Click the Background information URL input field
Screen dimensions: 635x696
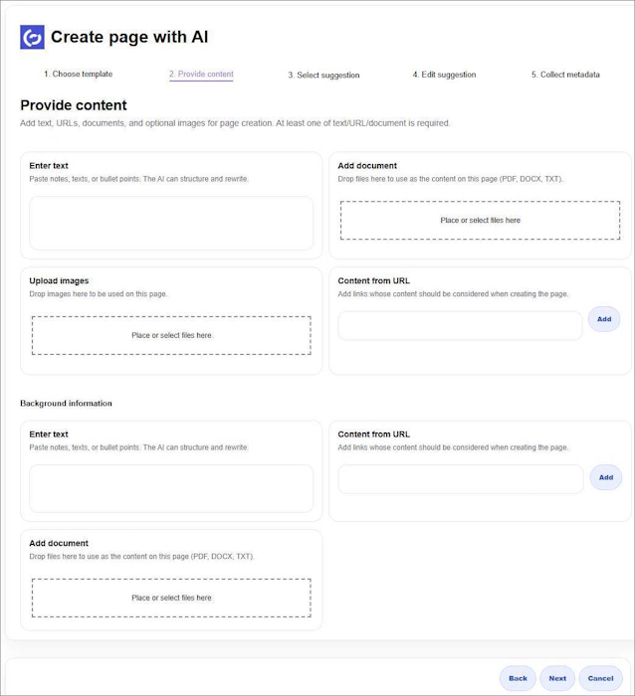pyautogui.click(x=460, y=478)
